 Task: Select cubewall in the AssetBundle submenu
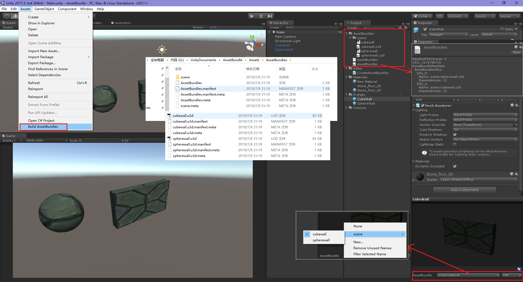tap(324, 234)
